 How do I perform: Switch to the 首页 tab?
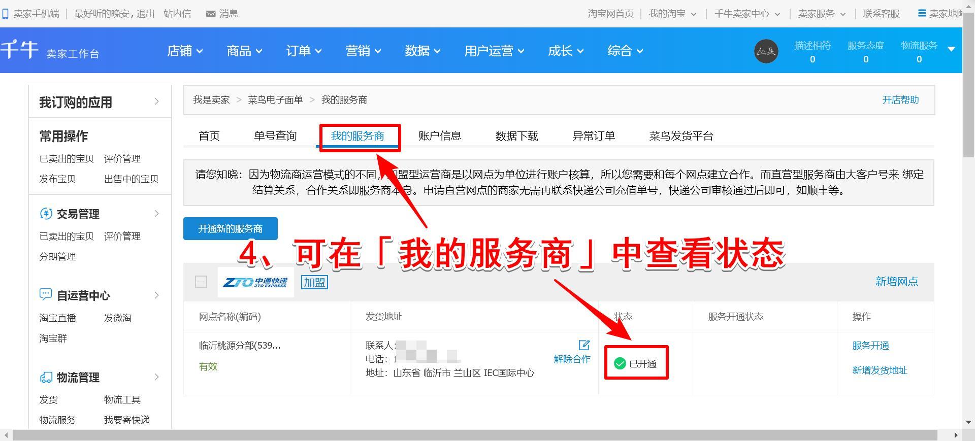209,136
